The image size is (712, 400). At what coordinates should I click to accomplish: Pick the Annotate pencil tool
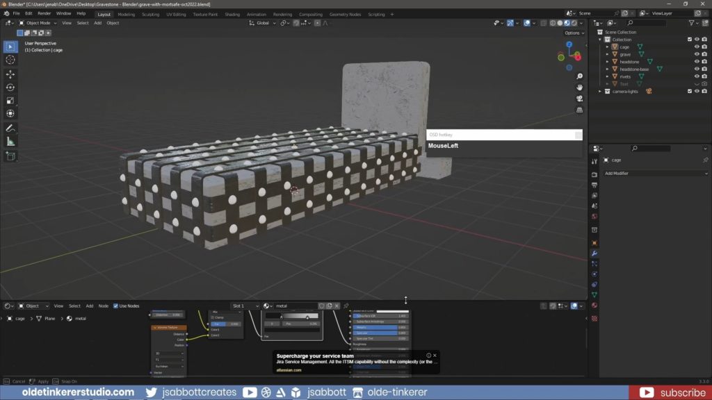[10, 128]
